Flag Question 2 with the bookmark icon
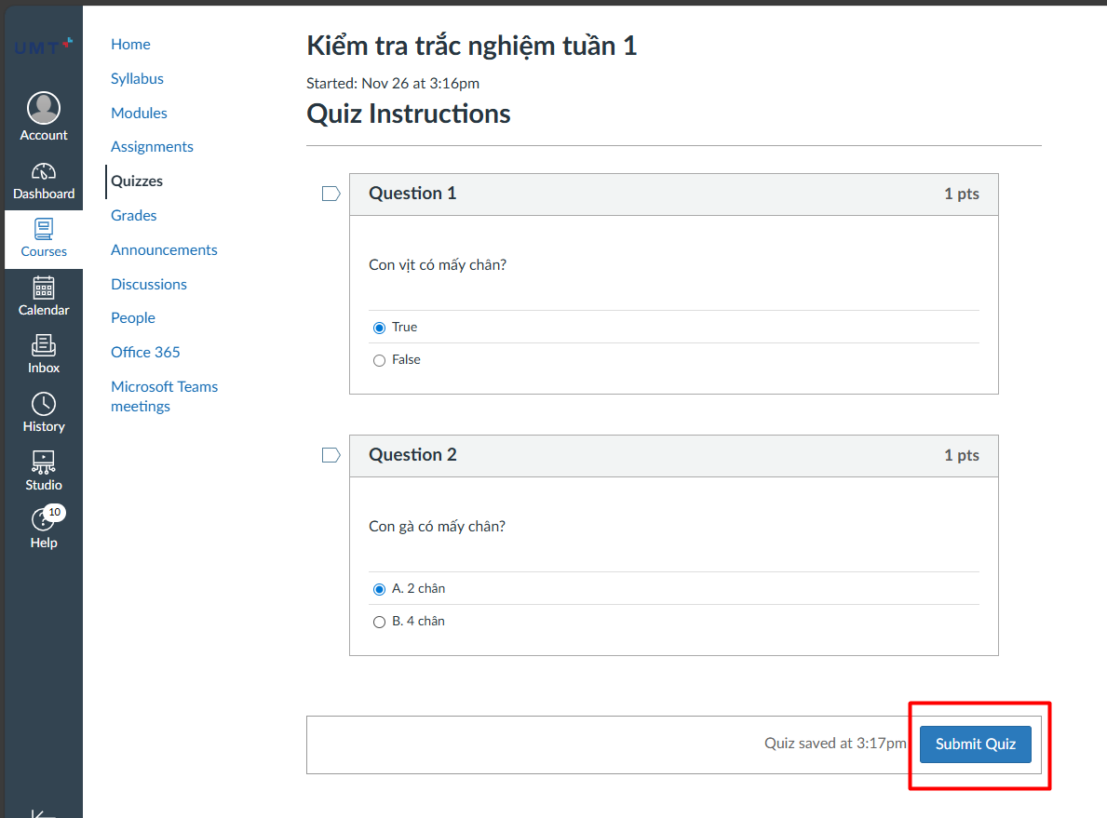The image size is (1107, 818). tap(331, 455)
